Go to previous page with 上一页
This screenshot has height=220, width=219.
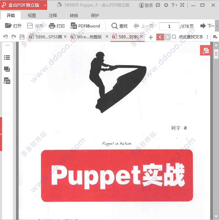point(143,26)
